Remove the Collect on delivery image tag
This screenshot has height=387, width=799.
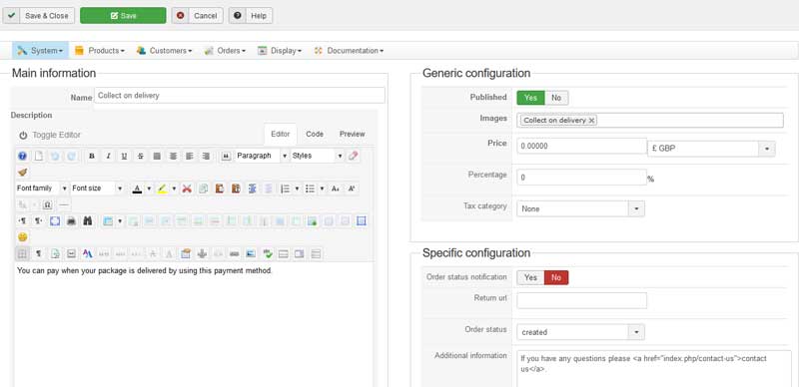point(591,121)
